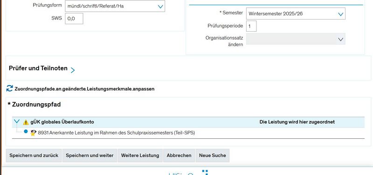Click the Weitere Leistung button

pos(140,155)
